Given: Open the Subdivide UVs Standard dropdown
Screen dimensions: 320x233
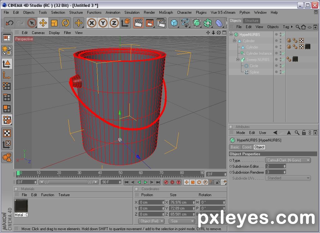Looking at the screenshot, I should click(288, 178).
